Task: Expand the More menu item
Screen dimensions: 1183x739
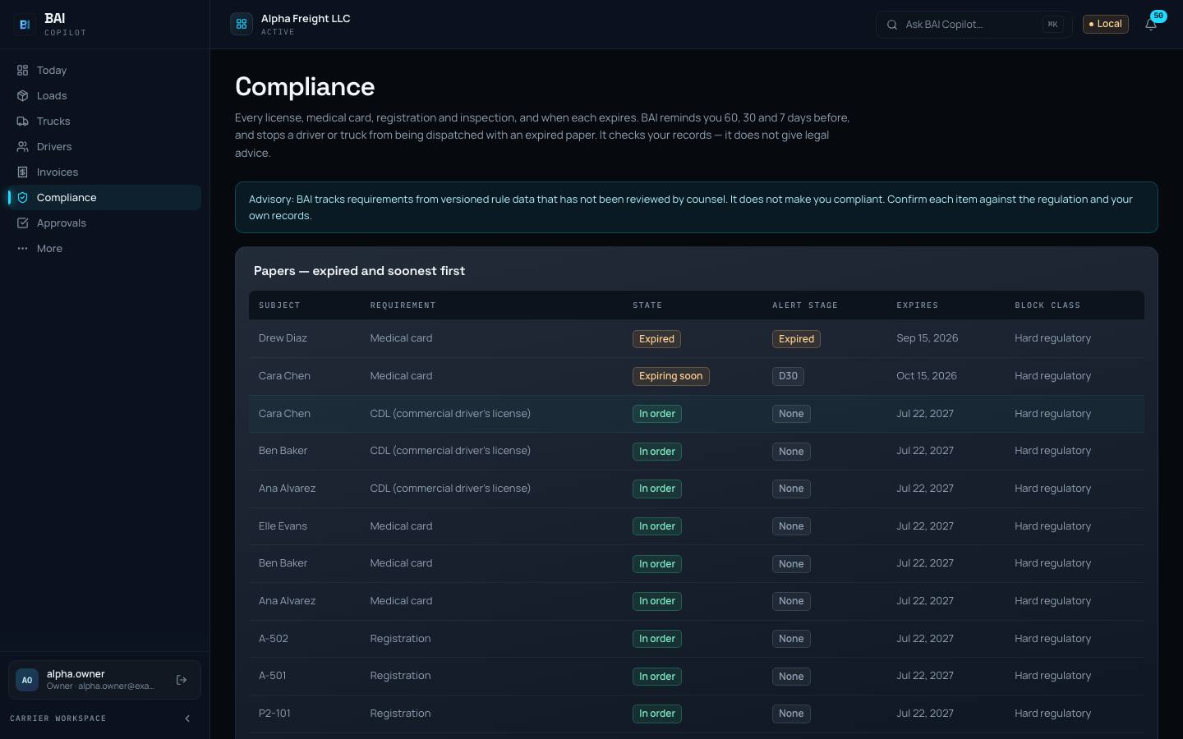Action: click(x=104, y=249)
